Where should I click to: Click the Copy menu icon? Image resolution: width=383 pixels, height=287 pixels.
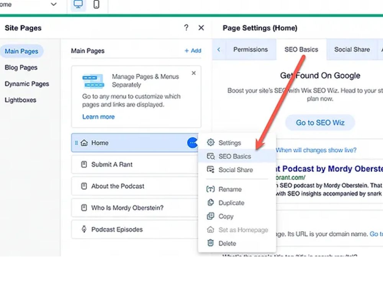[211, 216]
